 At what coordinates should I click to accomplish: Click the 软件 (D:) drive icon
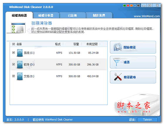(x=20, y=65)
